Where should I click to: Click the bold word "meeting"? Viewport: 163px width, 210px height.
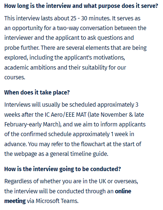(15, 201)
